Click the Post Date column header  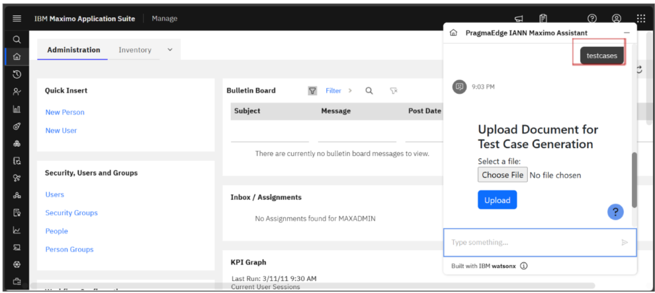pos(425,111)
